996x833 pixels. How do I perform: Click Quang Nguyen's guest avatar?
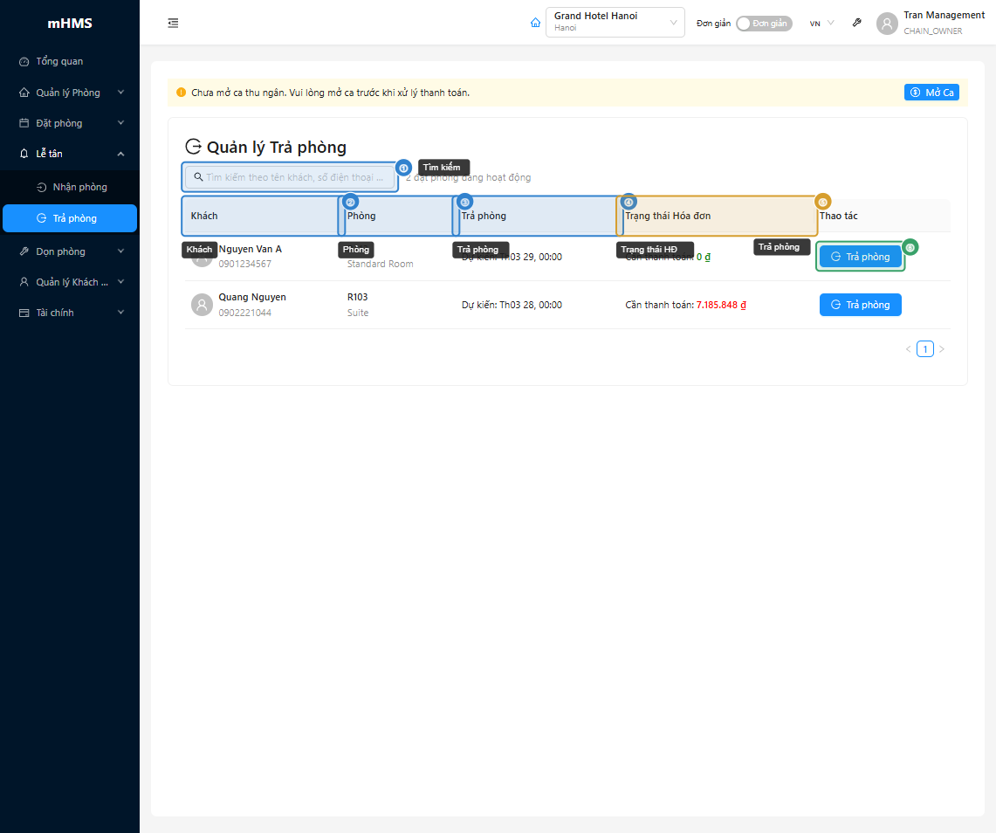tap(202, 305)
